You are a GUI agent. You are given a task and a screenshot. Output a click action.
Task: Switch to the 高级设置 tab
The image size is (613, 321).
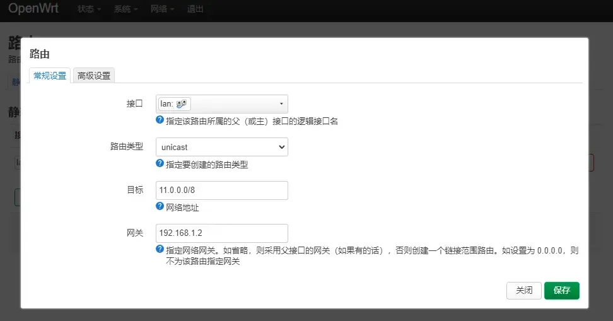click(x=93, y=76)
